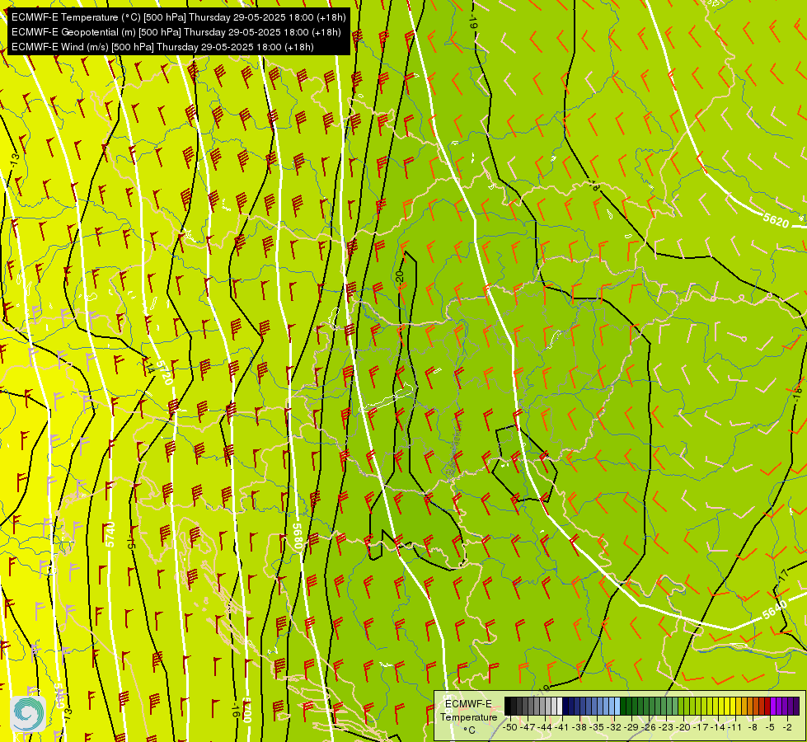Click the -17 isotherm label near right edge

784,575
